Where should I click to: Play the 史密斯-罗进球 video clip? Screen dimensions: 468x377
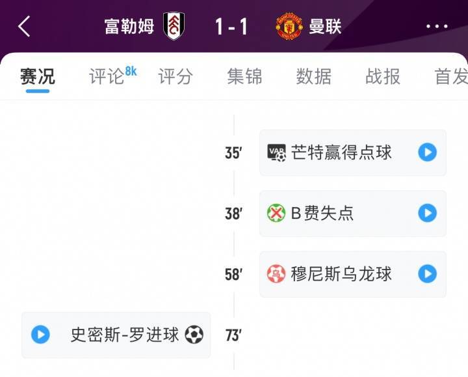click(x=40, y=335)
